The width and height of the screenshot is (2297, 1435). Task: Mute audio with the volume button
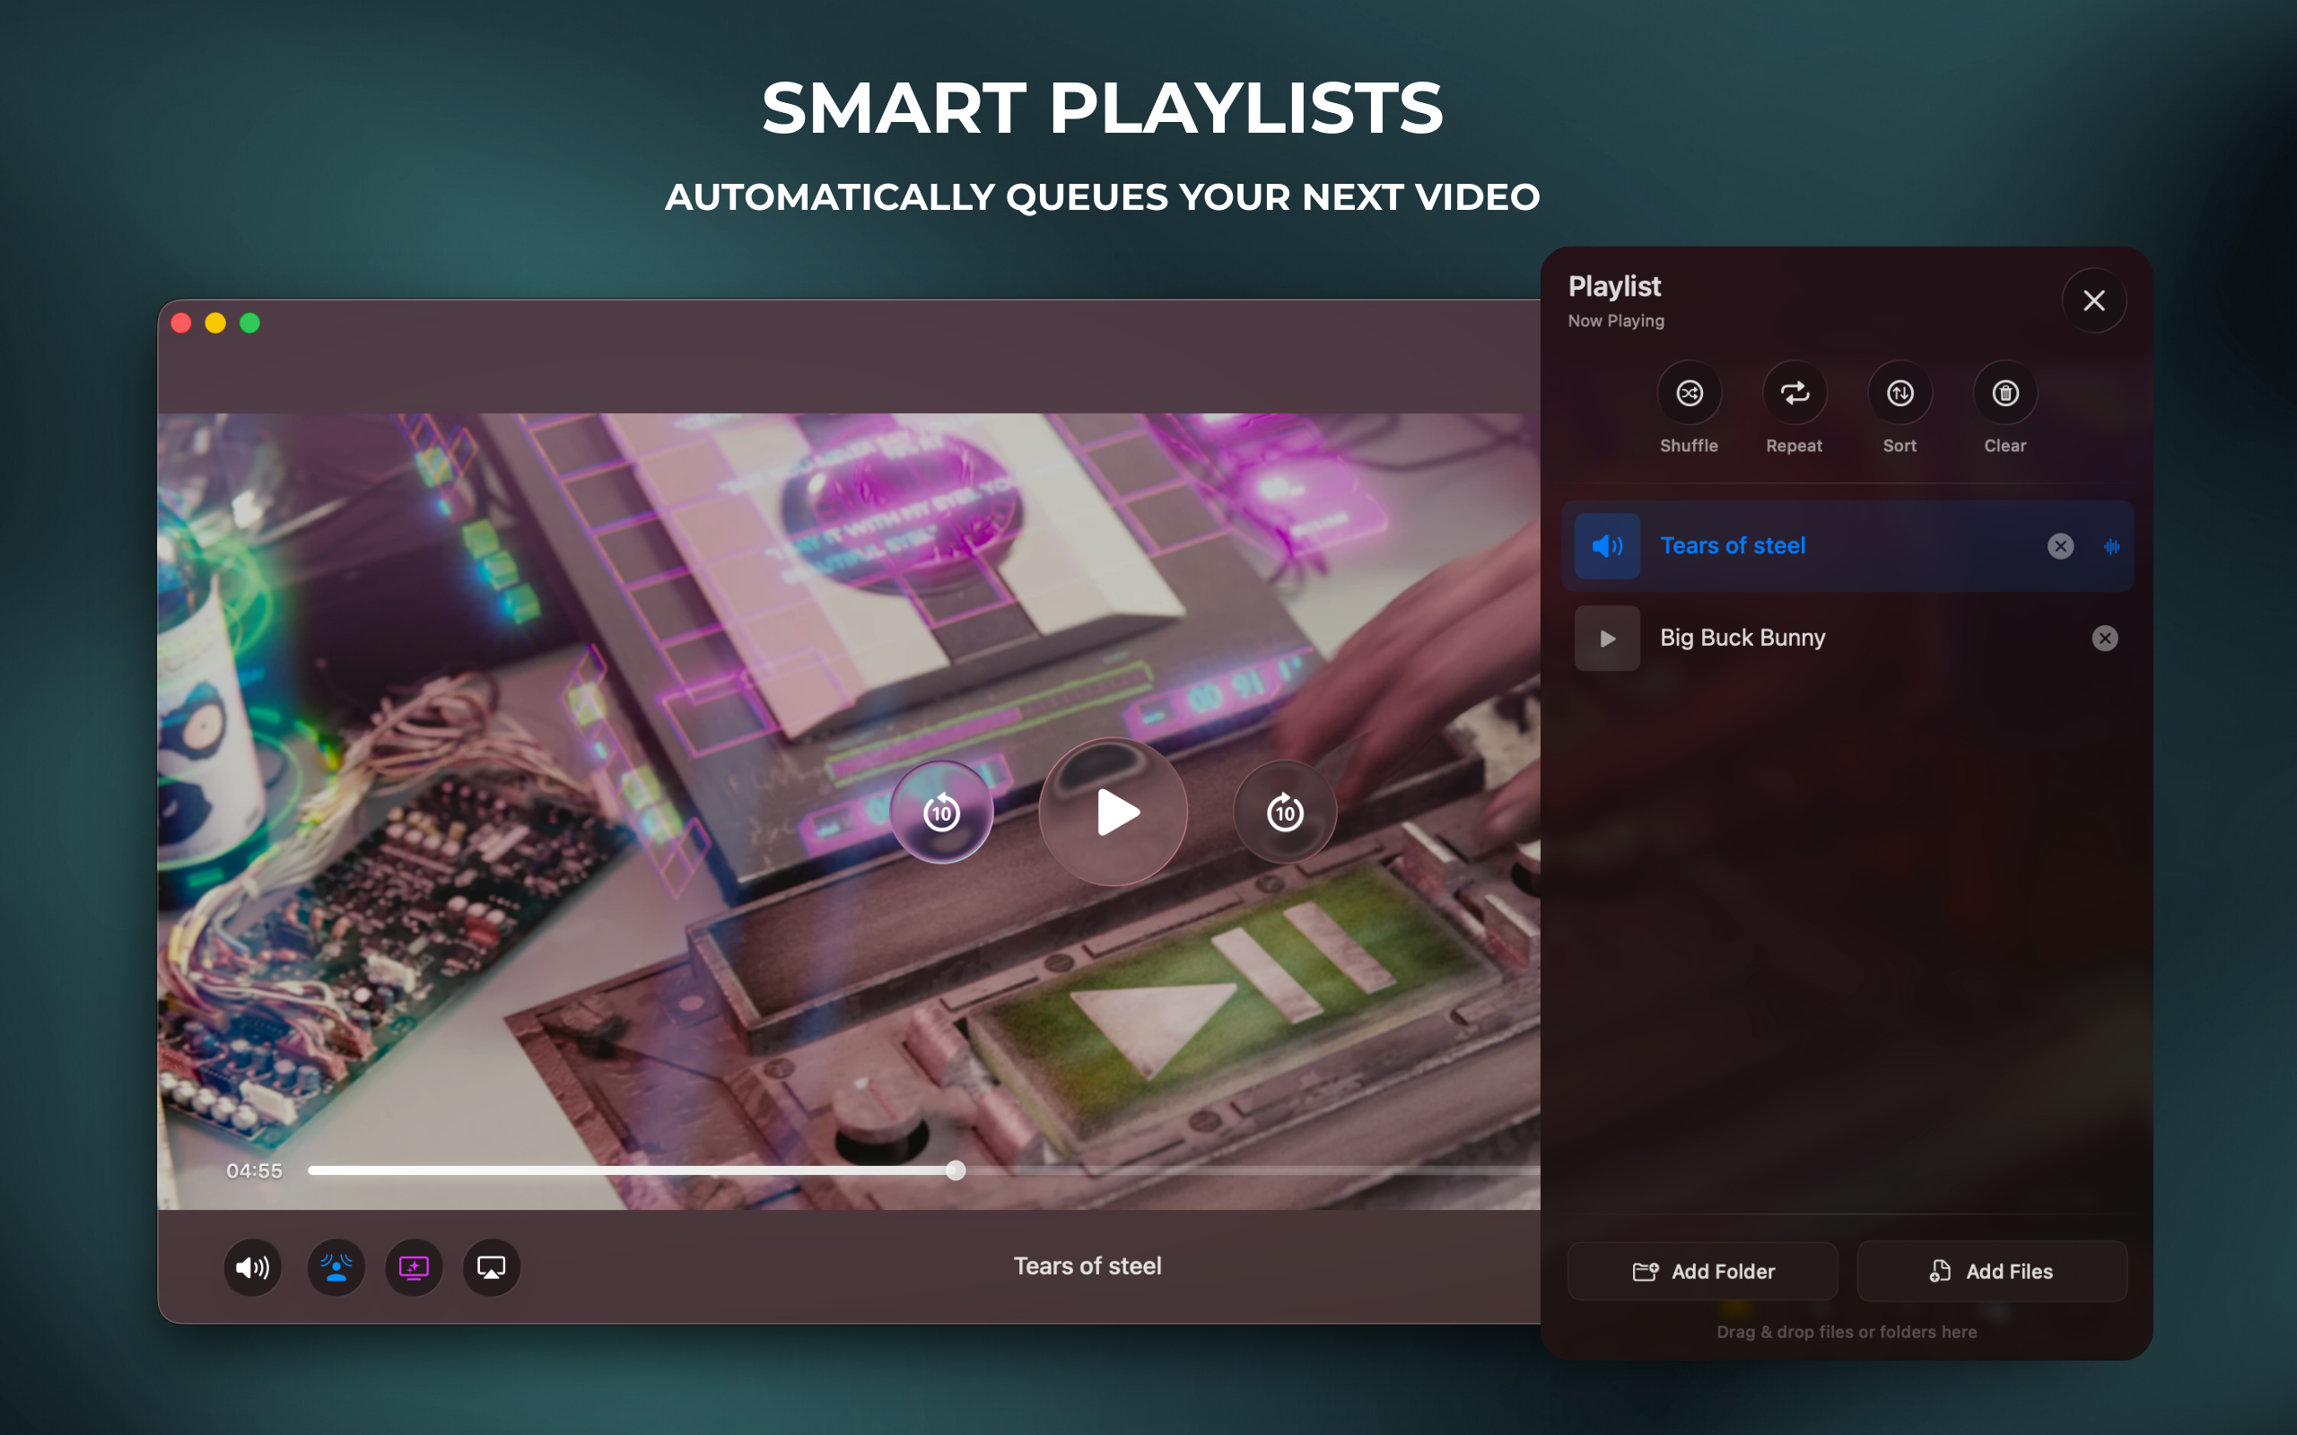252,1267
